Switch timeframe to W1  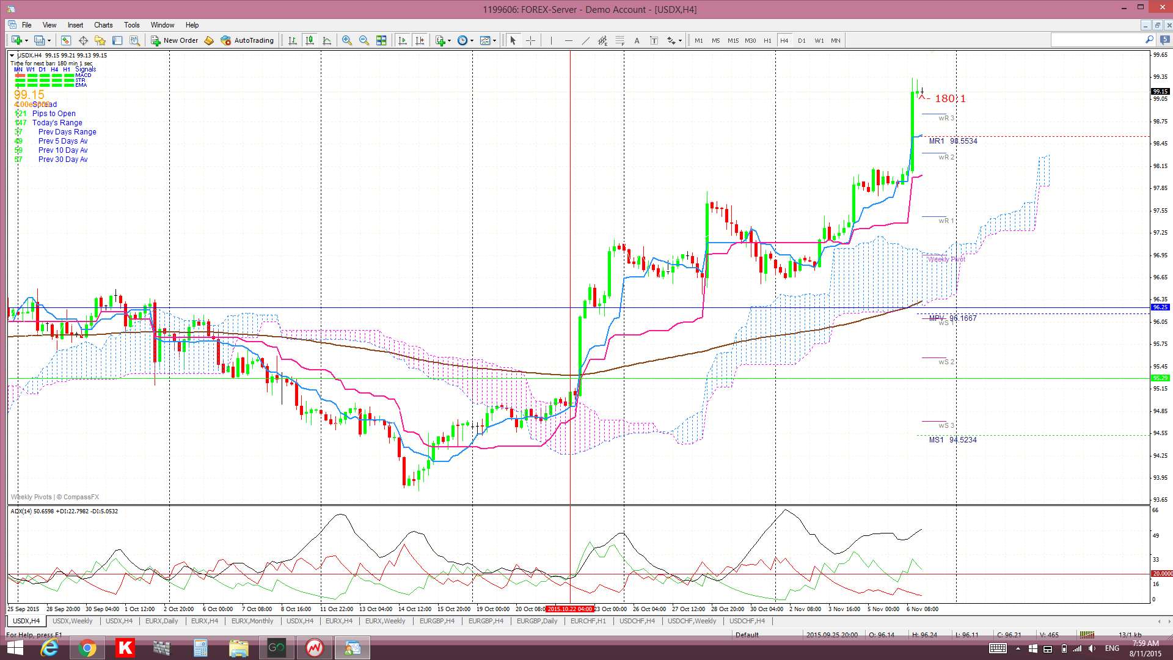819,40
